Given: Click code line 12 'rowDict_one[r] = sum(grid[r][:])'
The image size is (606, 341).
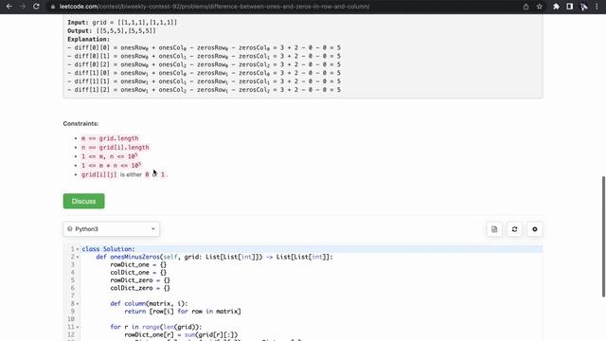Looking at the screenshot, I should coord(181,334).
